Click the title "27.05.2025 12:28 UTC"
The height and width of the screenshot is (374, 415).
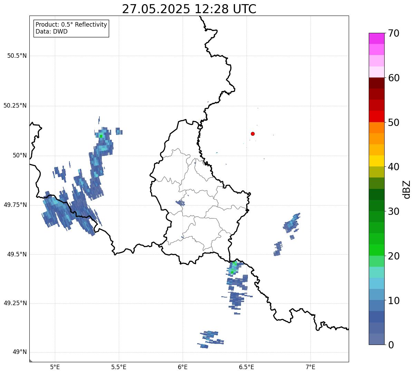pos(189,9)
